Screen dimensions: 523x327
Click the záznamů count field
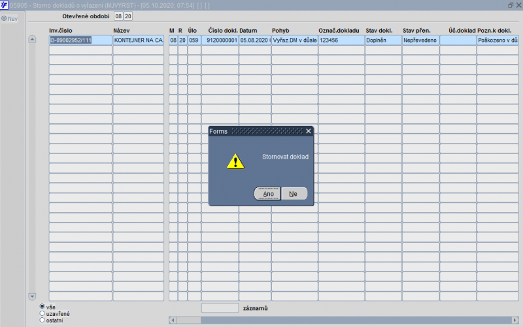coord(220,308)
